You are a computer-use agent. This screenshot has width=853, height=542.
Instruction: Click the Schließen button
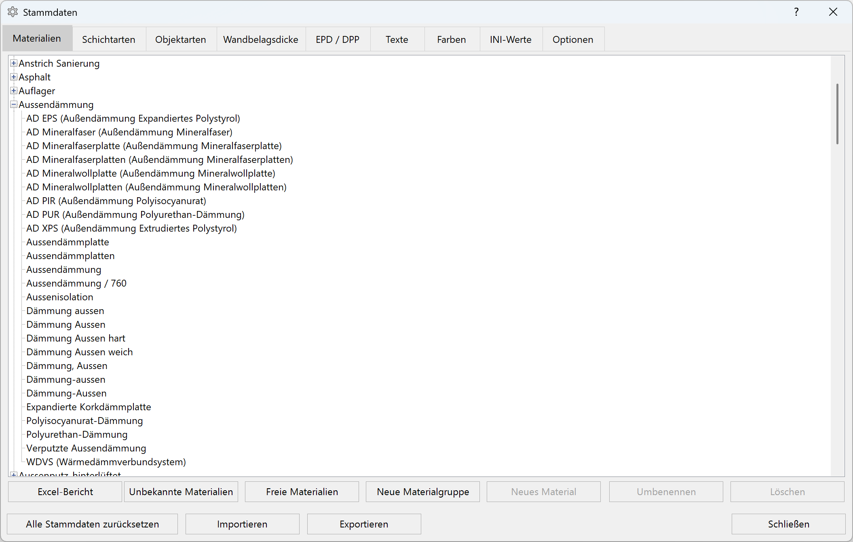click(789, 524)
